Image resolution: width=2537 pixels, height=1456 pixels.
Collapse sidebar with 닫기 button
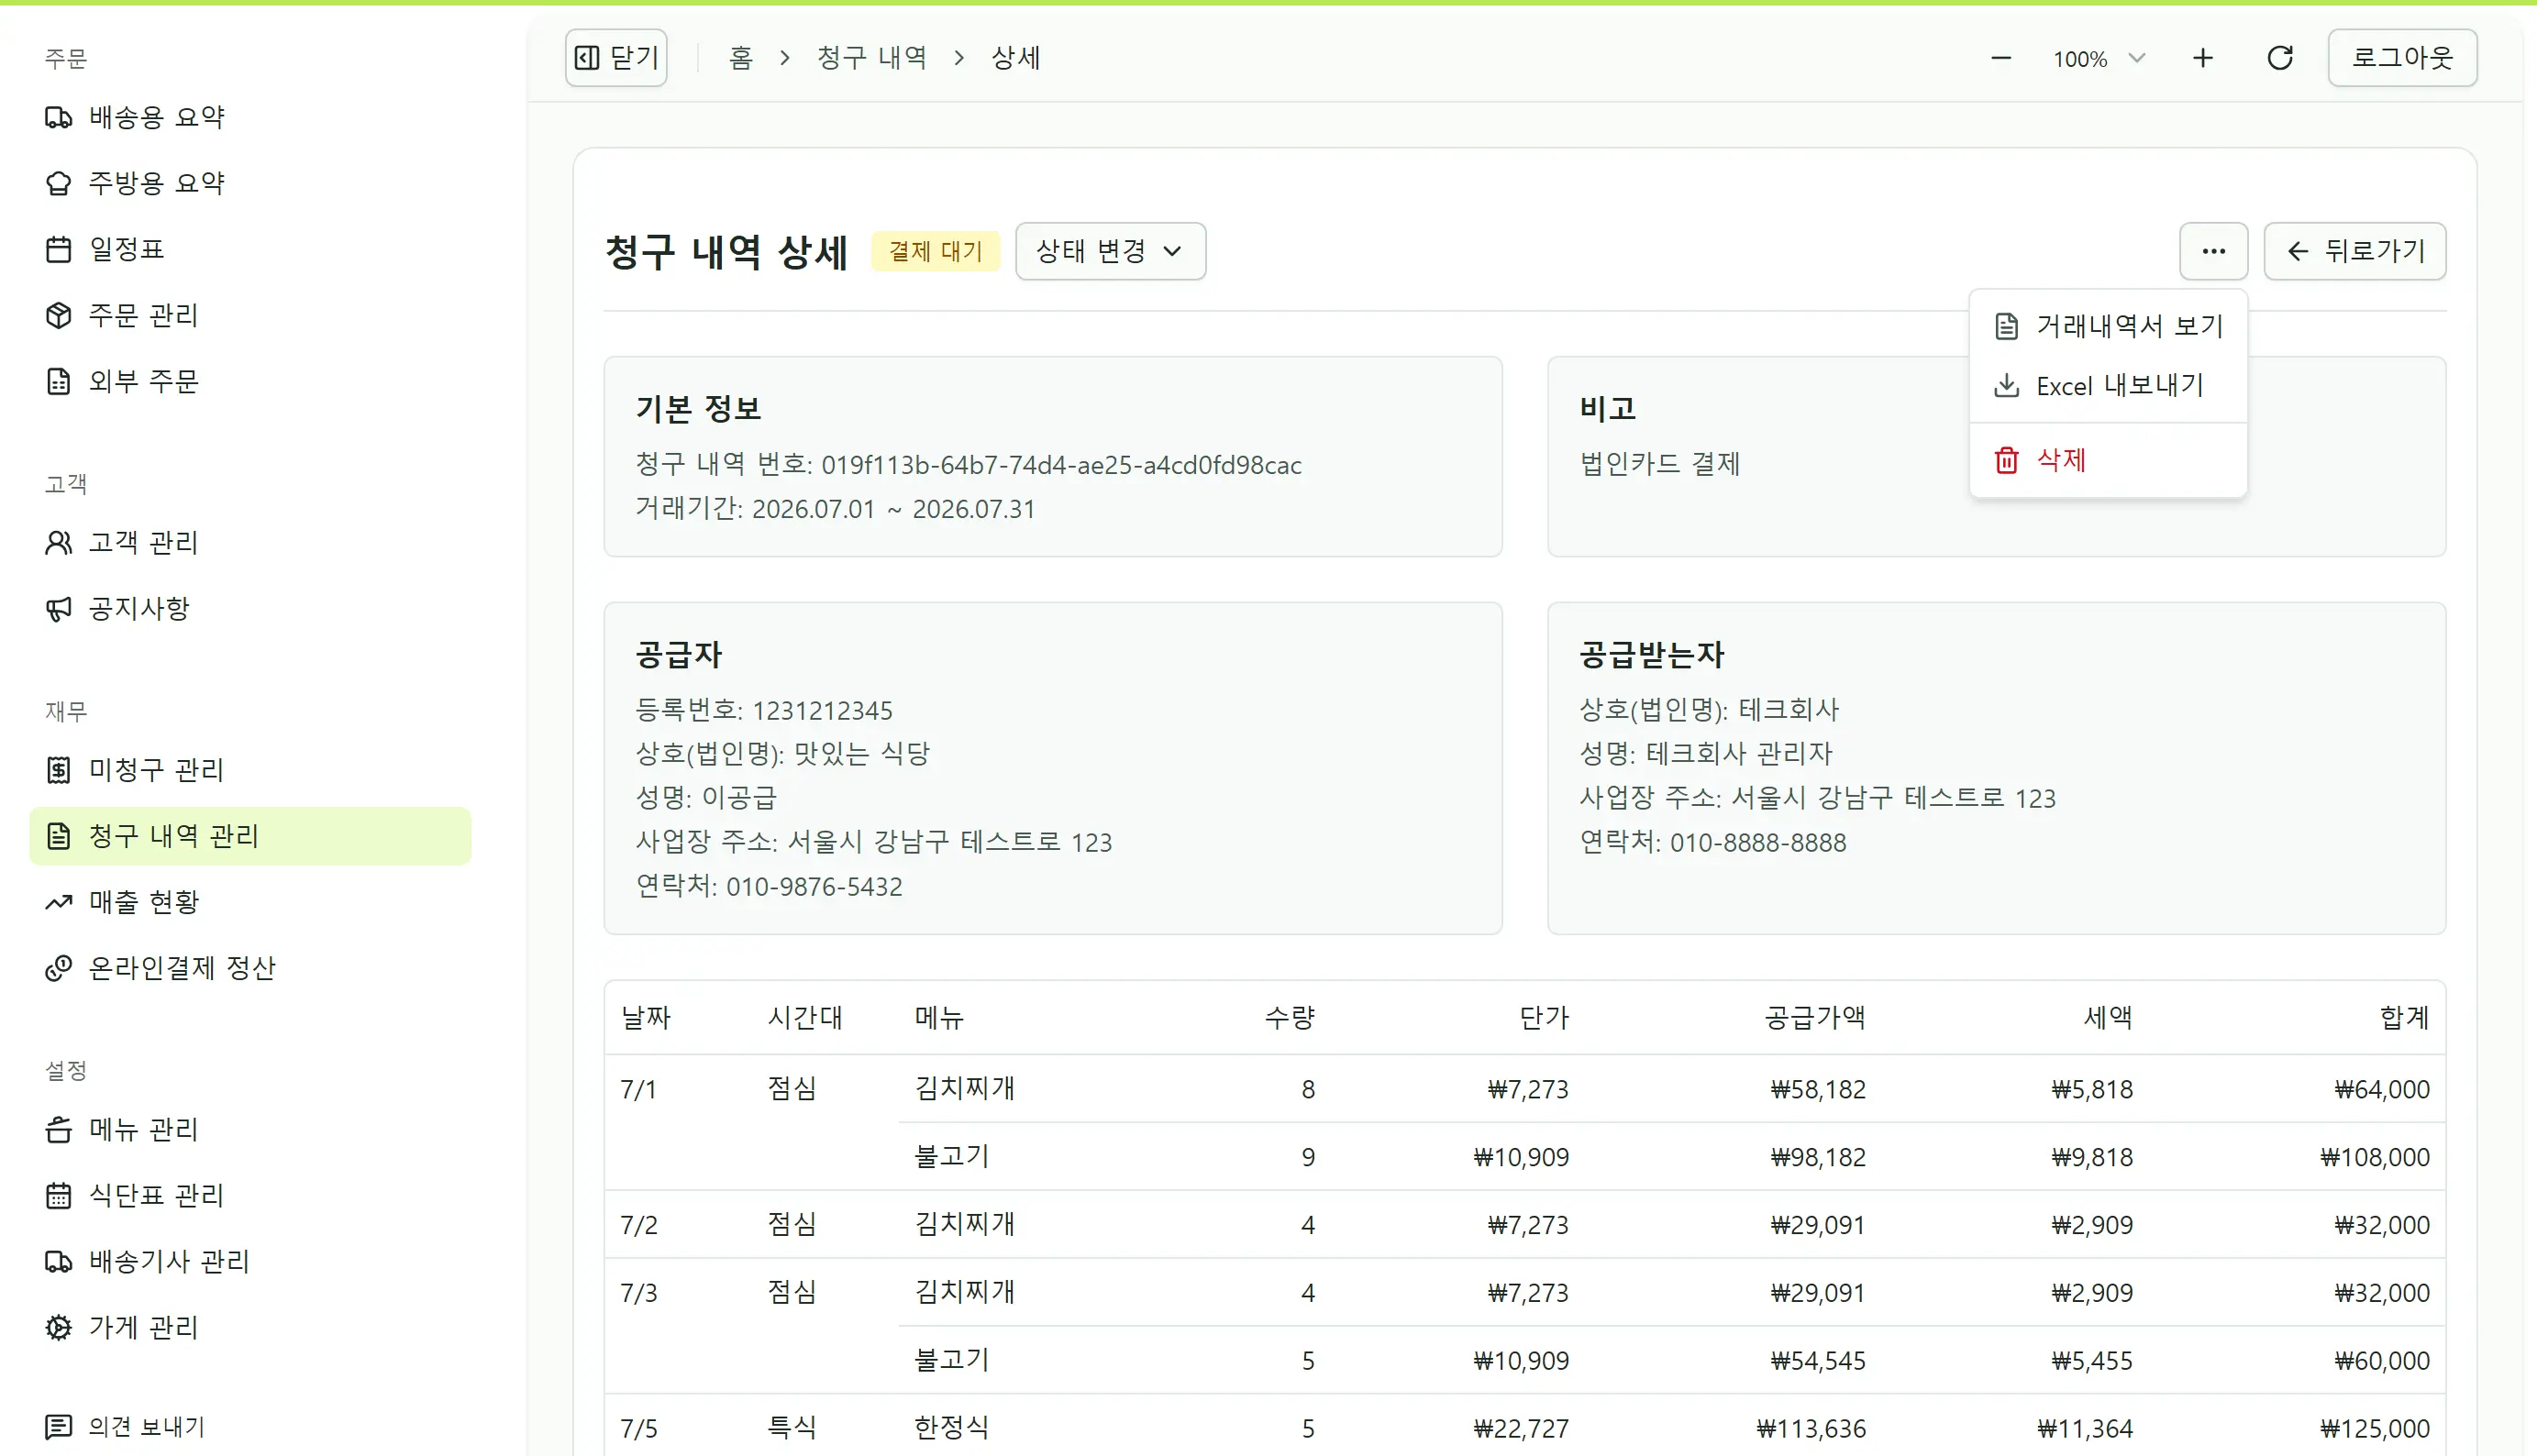coord(616,58)
